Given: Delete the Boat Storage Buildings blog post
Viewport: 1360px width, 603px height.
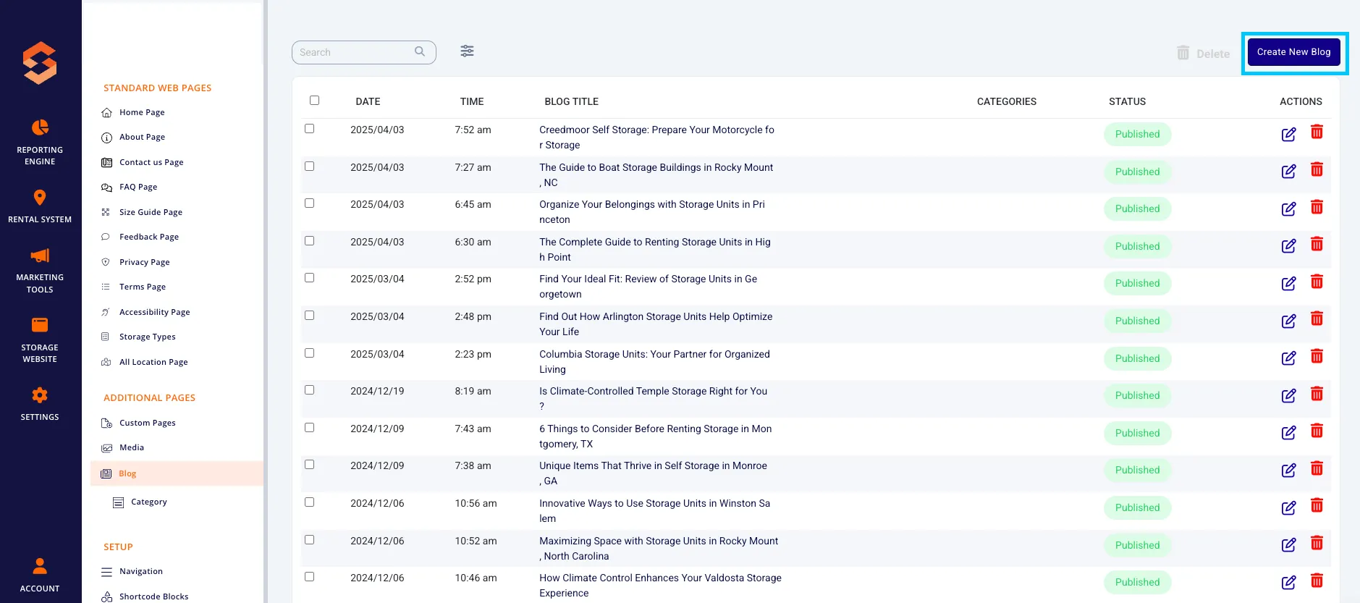Looking at the screenshot, I should click(x=1317, y=169).
